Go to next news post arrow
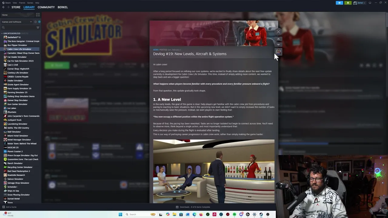 coord(278,45)
